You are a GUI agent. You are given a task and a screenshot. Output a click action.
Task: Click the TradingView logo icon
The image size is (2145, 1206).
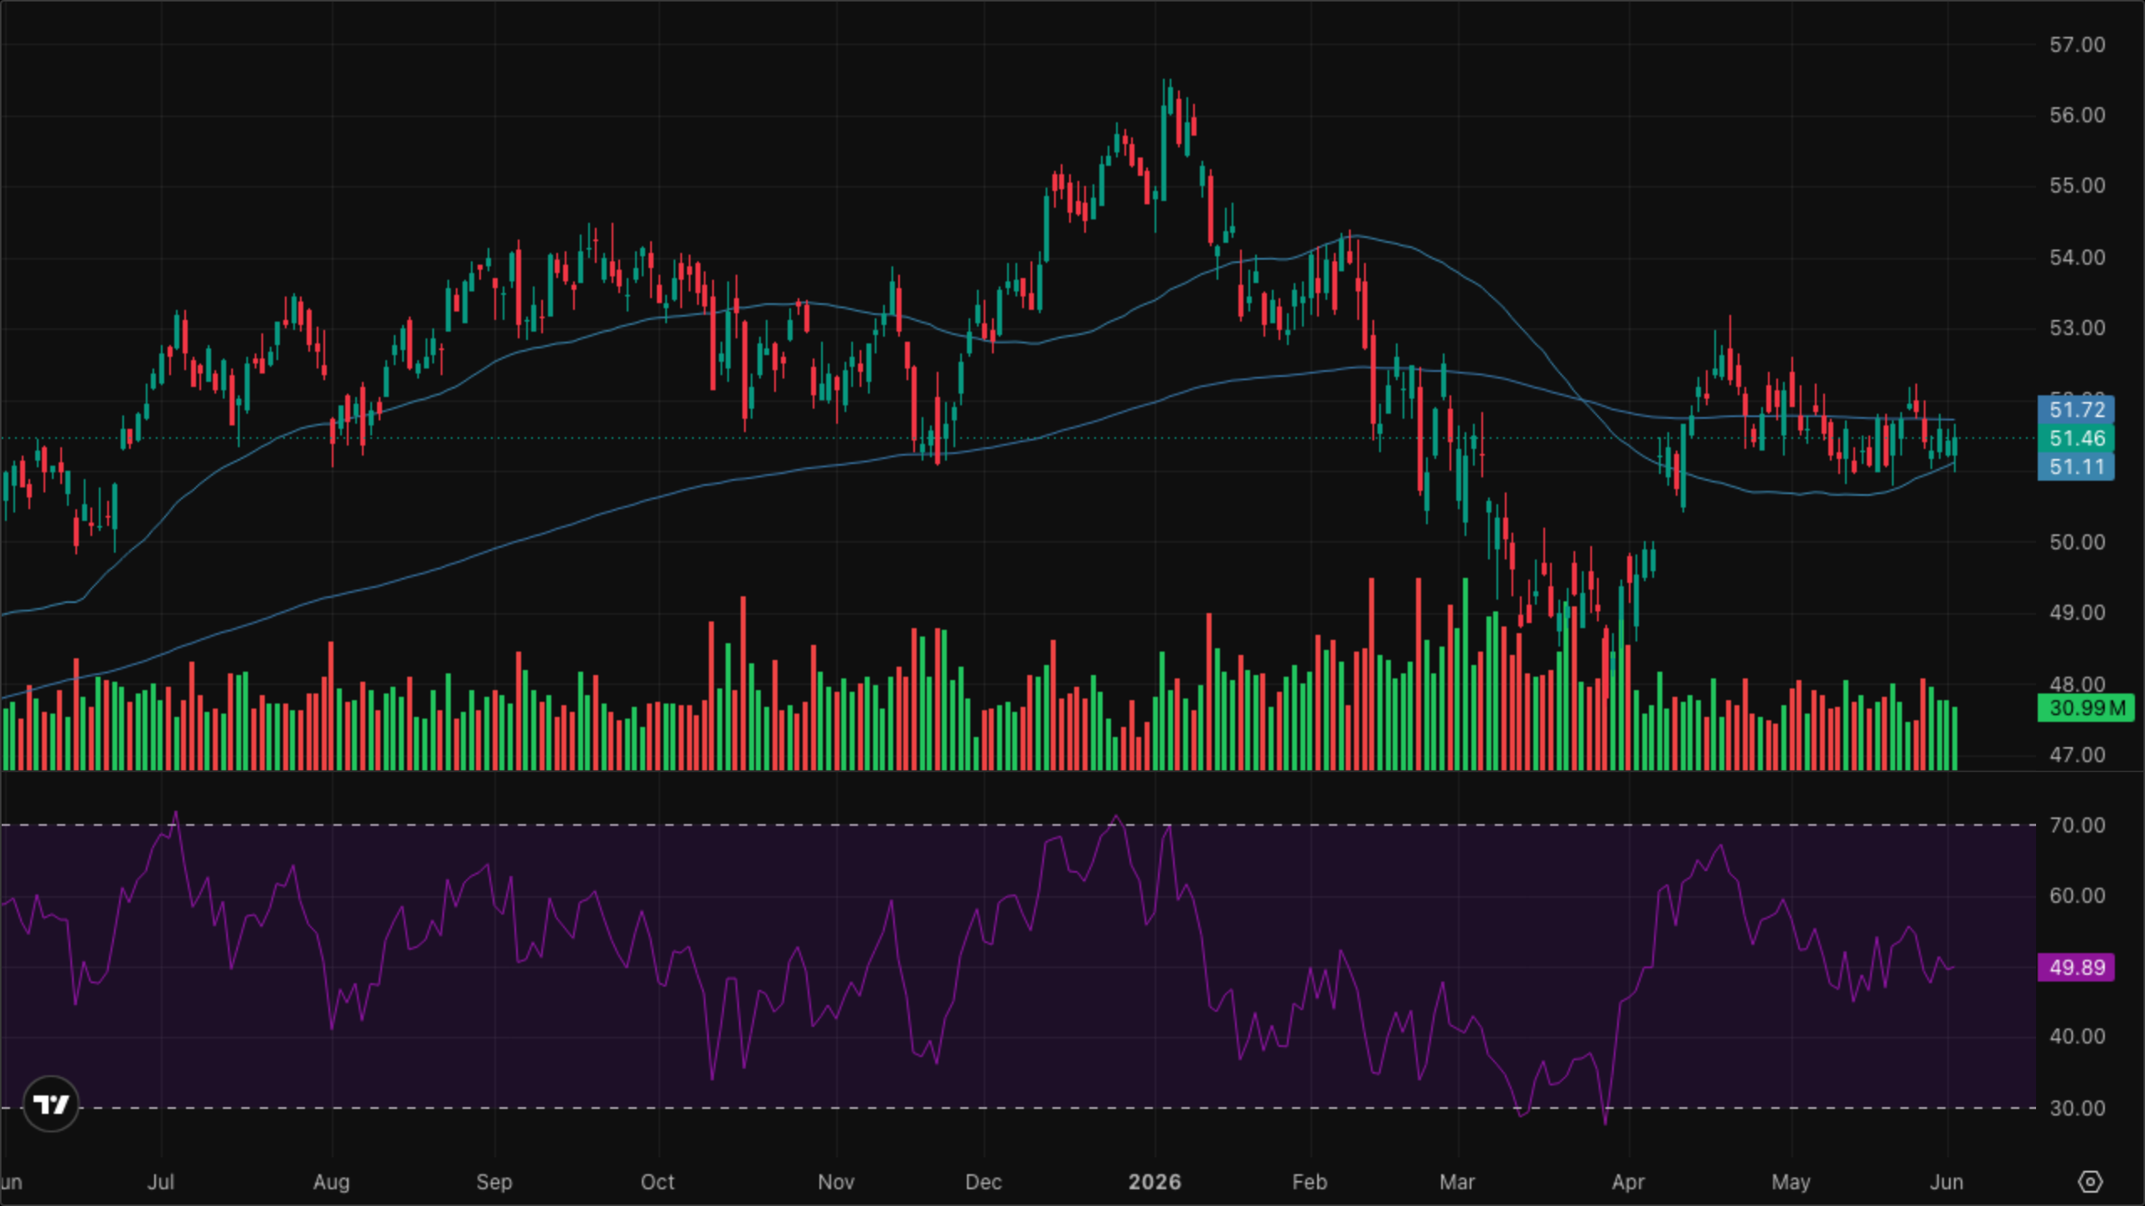tap(51, 1104)
